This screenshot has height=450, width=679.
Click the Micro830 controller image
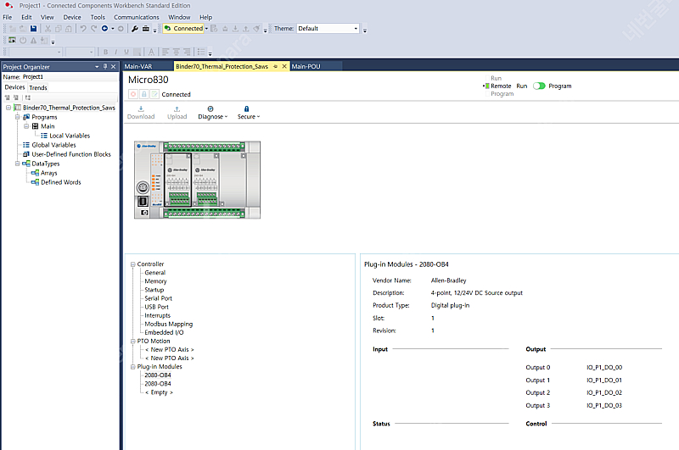[x=198, y=180]
